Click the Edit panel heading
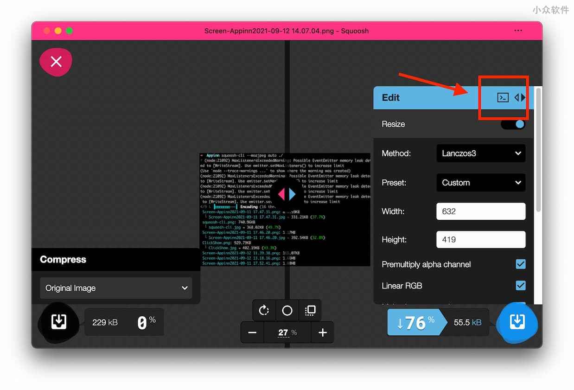This screenshot has width=574, height=390. [390, 97]
